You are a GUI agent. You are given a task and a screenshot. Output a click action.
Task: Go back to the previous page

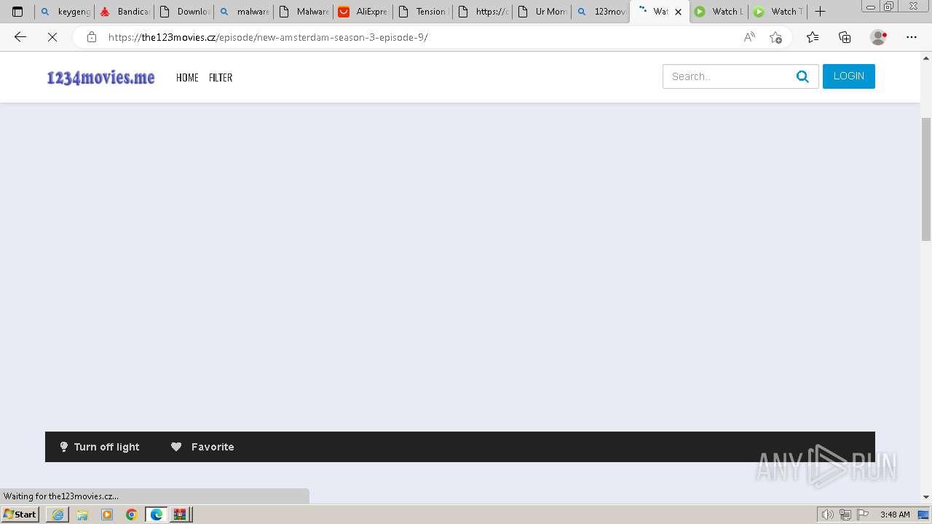[20, 37]
